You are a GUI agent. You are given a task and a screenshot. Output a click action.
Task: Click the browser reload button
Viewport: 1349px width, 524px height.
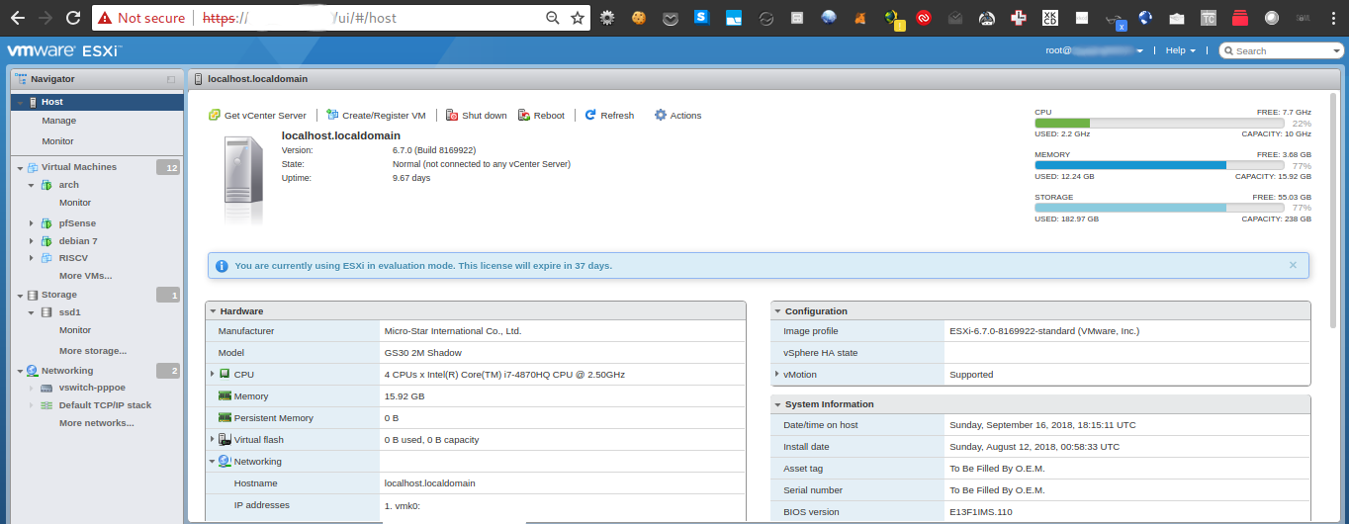pos(73,18)
